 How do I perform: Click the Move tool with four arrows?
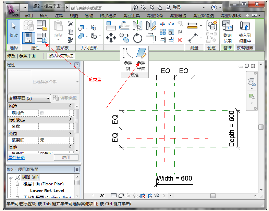click(x=111, y=38)
